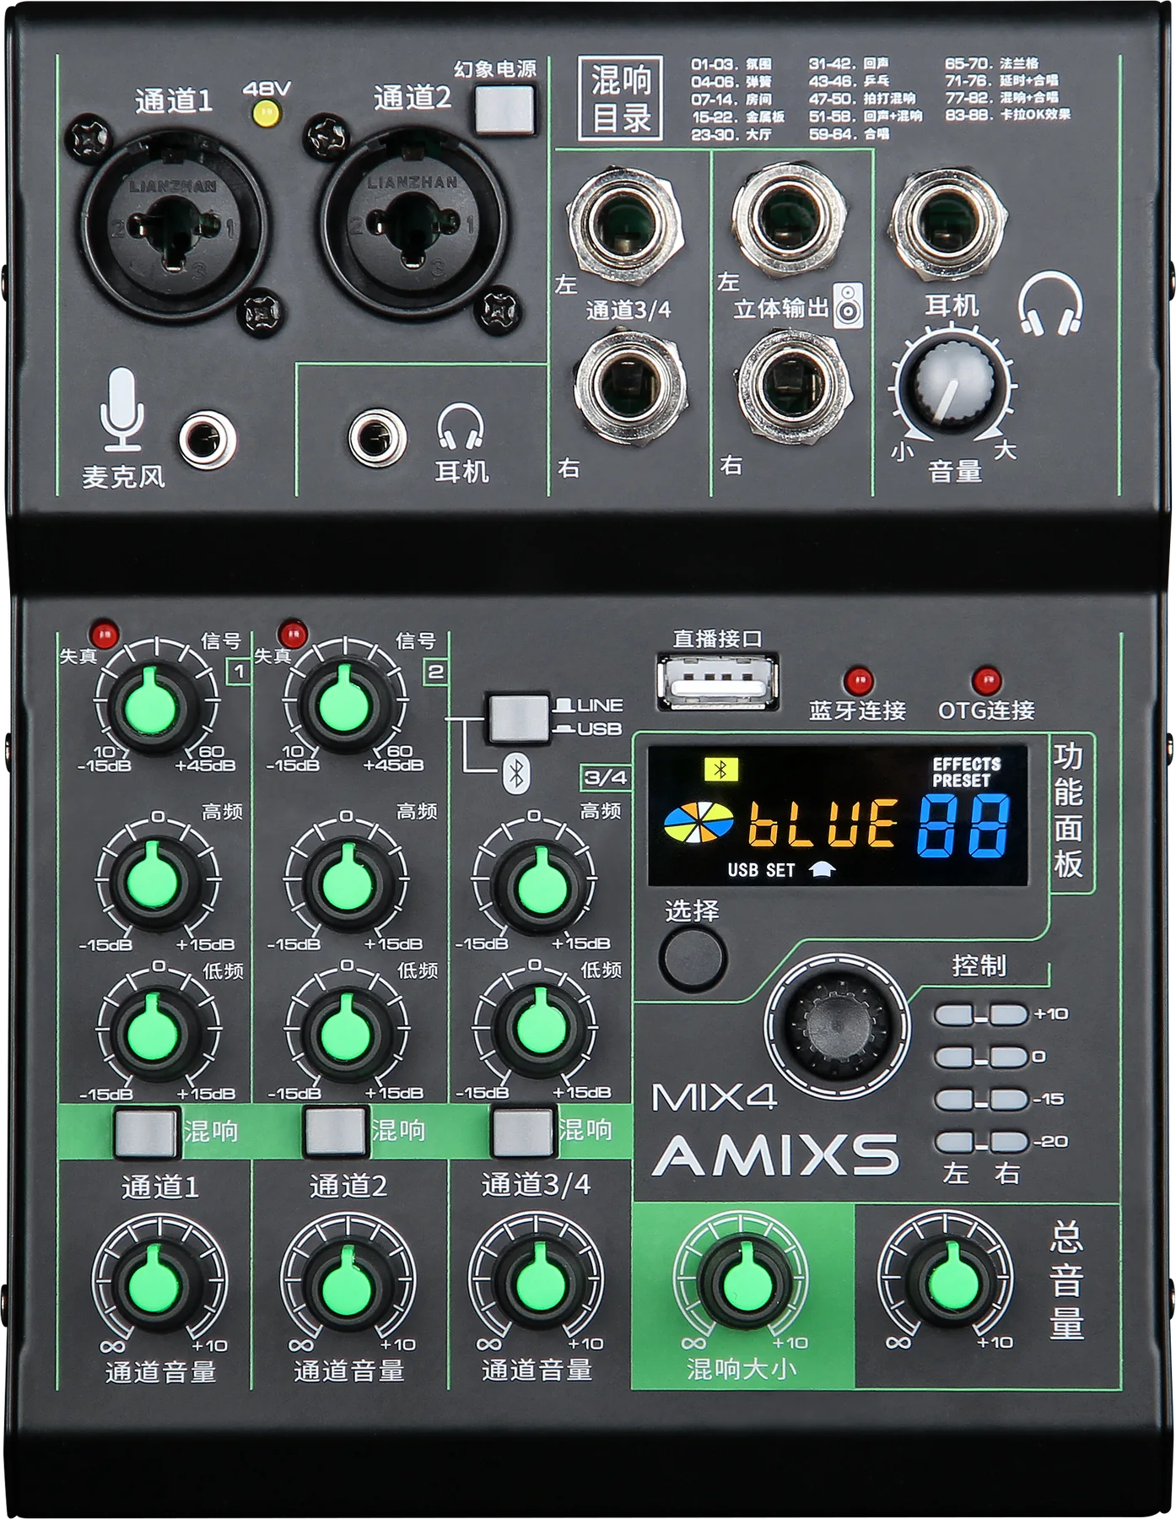Click the AMIXS brand logo
This screenshot has height=1519, width=1176.
[x=775, y=1155]
